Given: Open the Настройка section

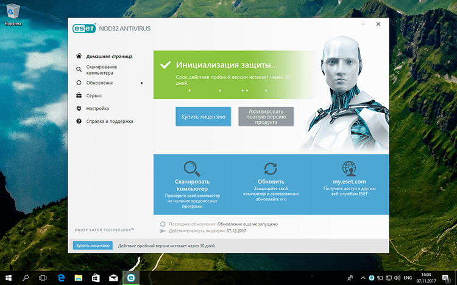Looking at the screenshot, I should click(x=97, y=108).
